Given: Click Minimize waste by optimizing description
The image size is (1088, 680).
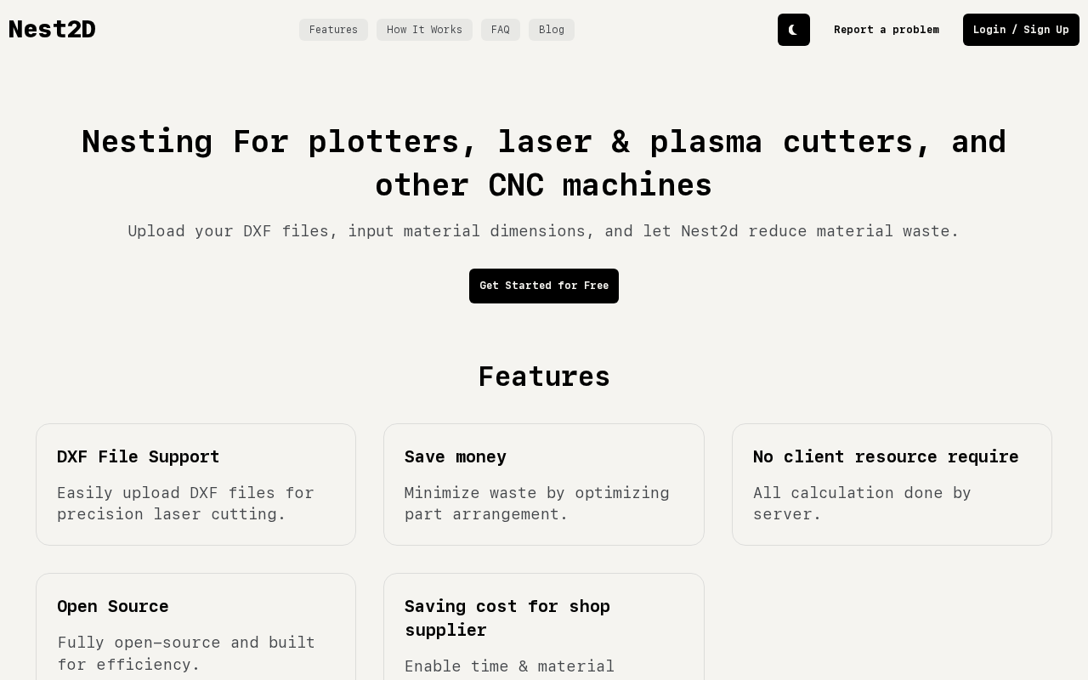Looking at the screenshot, I should point(537,503).
